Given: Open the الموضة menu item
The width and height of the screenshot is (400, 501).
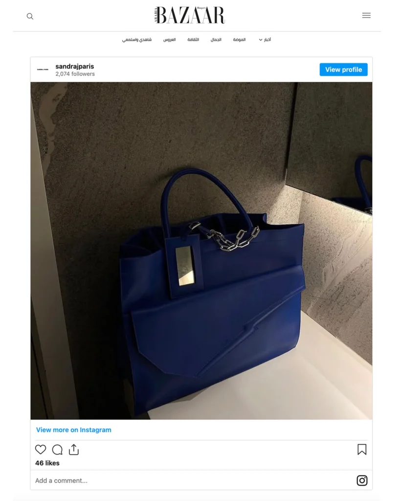Looking at the screenshot, I should (x=239, y=40).
